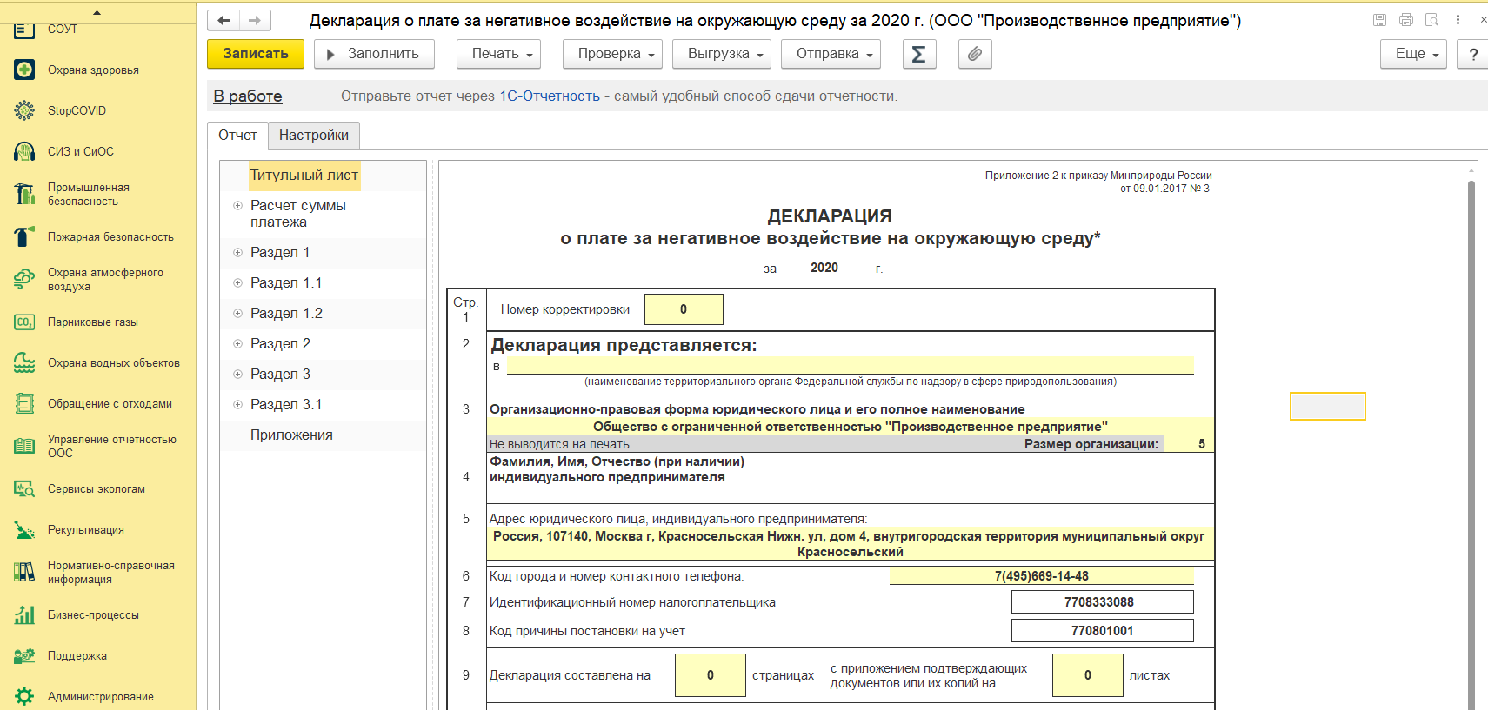
Task: Click the printer icon in header
Action: coord(1405,20)
